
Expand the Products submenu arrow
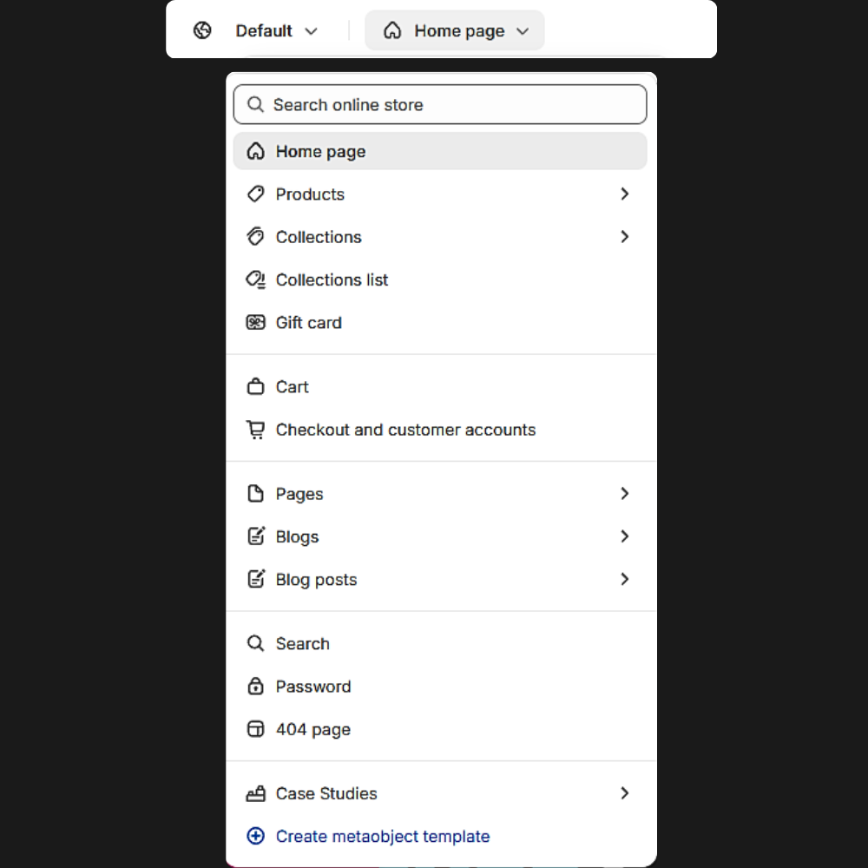click(624, 194)
